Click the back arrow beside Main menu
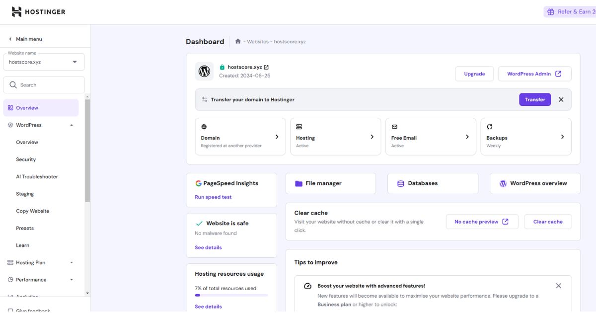596x313 pixels. pos(10,39)
